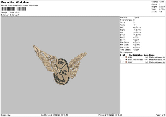Click the winged weight plate embroidery design
The width and height of the screenshot is (166, 117).
pyautogui.click(x=60, y=65)
